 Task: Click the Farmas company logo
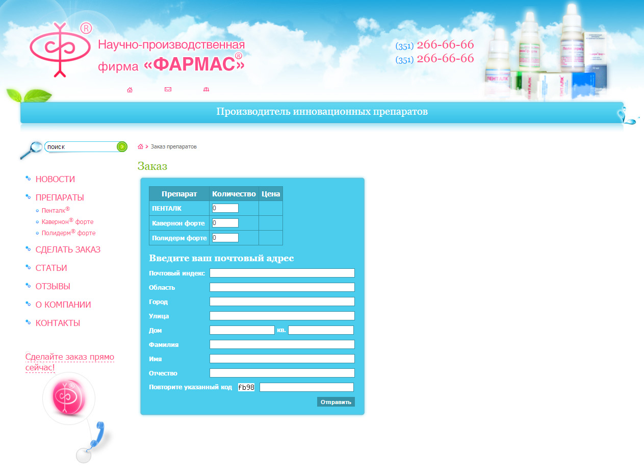[61, 49]
